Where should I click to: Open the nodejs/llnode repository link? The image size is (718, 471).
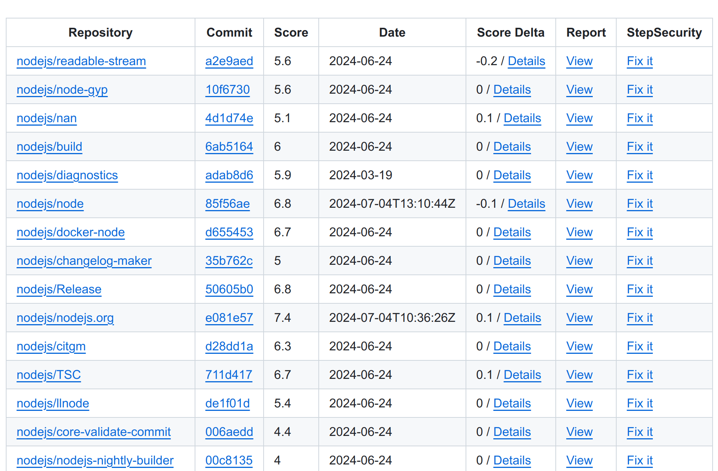[53, 404]
